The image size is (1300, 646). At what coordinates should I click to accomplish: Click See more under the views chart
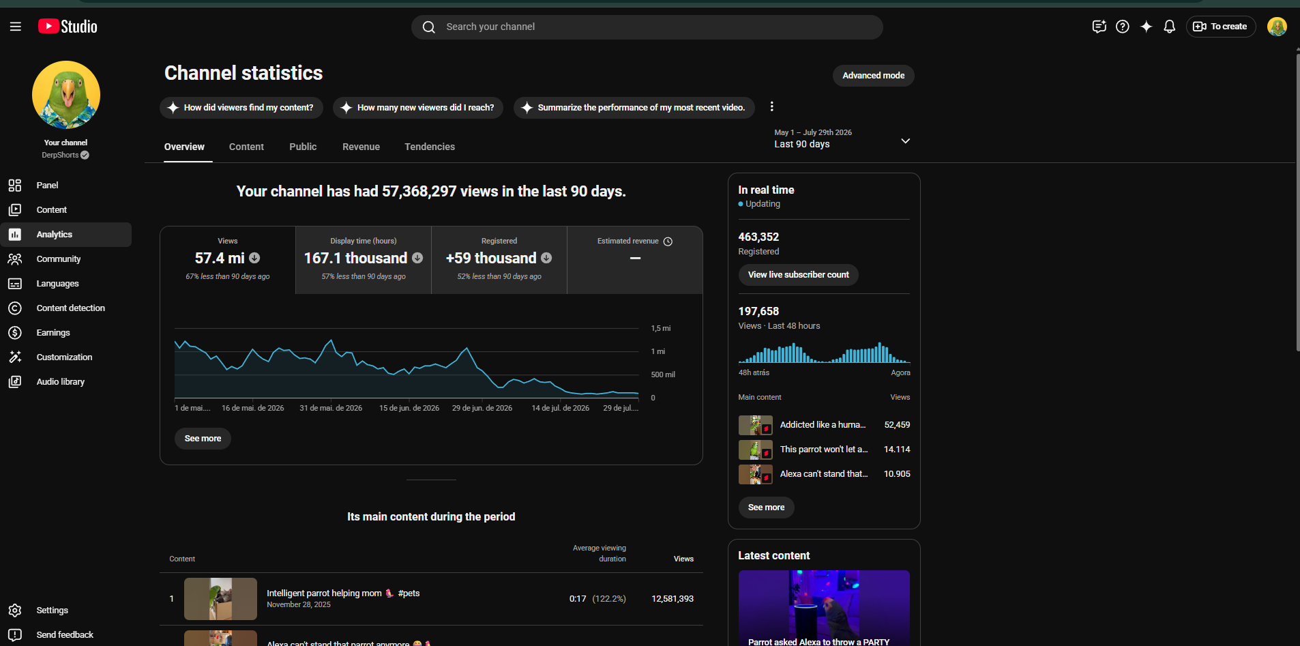pyautogui.click(x=203, y=439)
